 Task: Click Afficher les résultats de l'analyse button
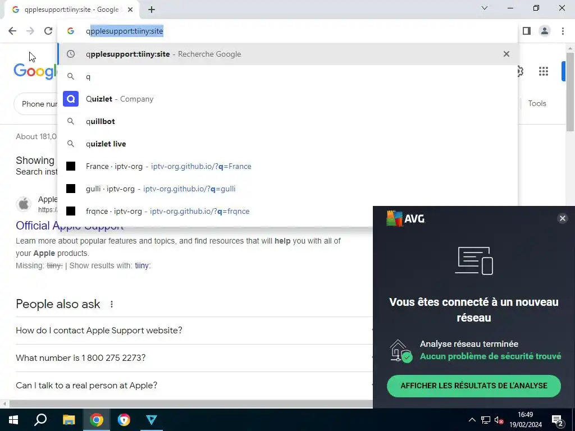(x=474, y=386)
